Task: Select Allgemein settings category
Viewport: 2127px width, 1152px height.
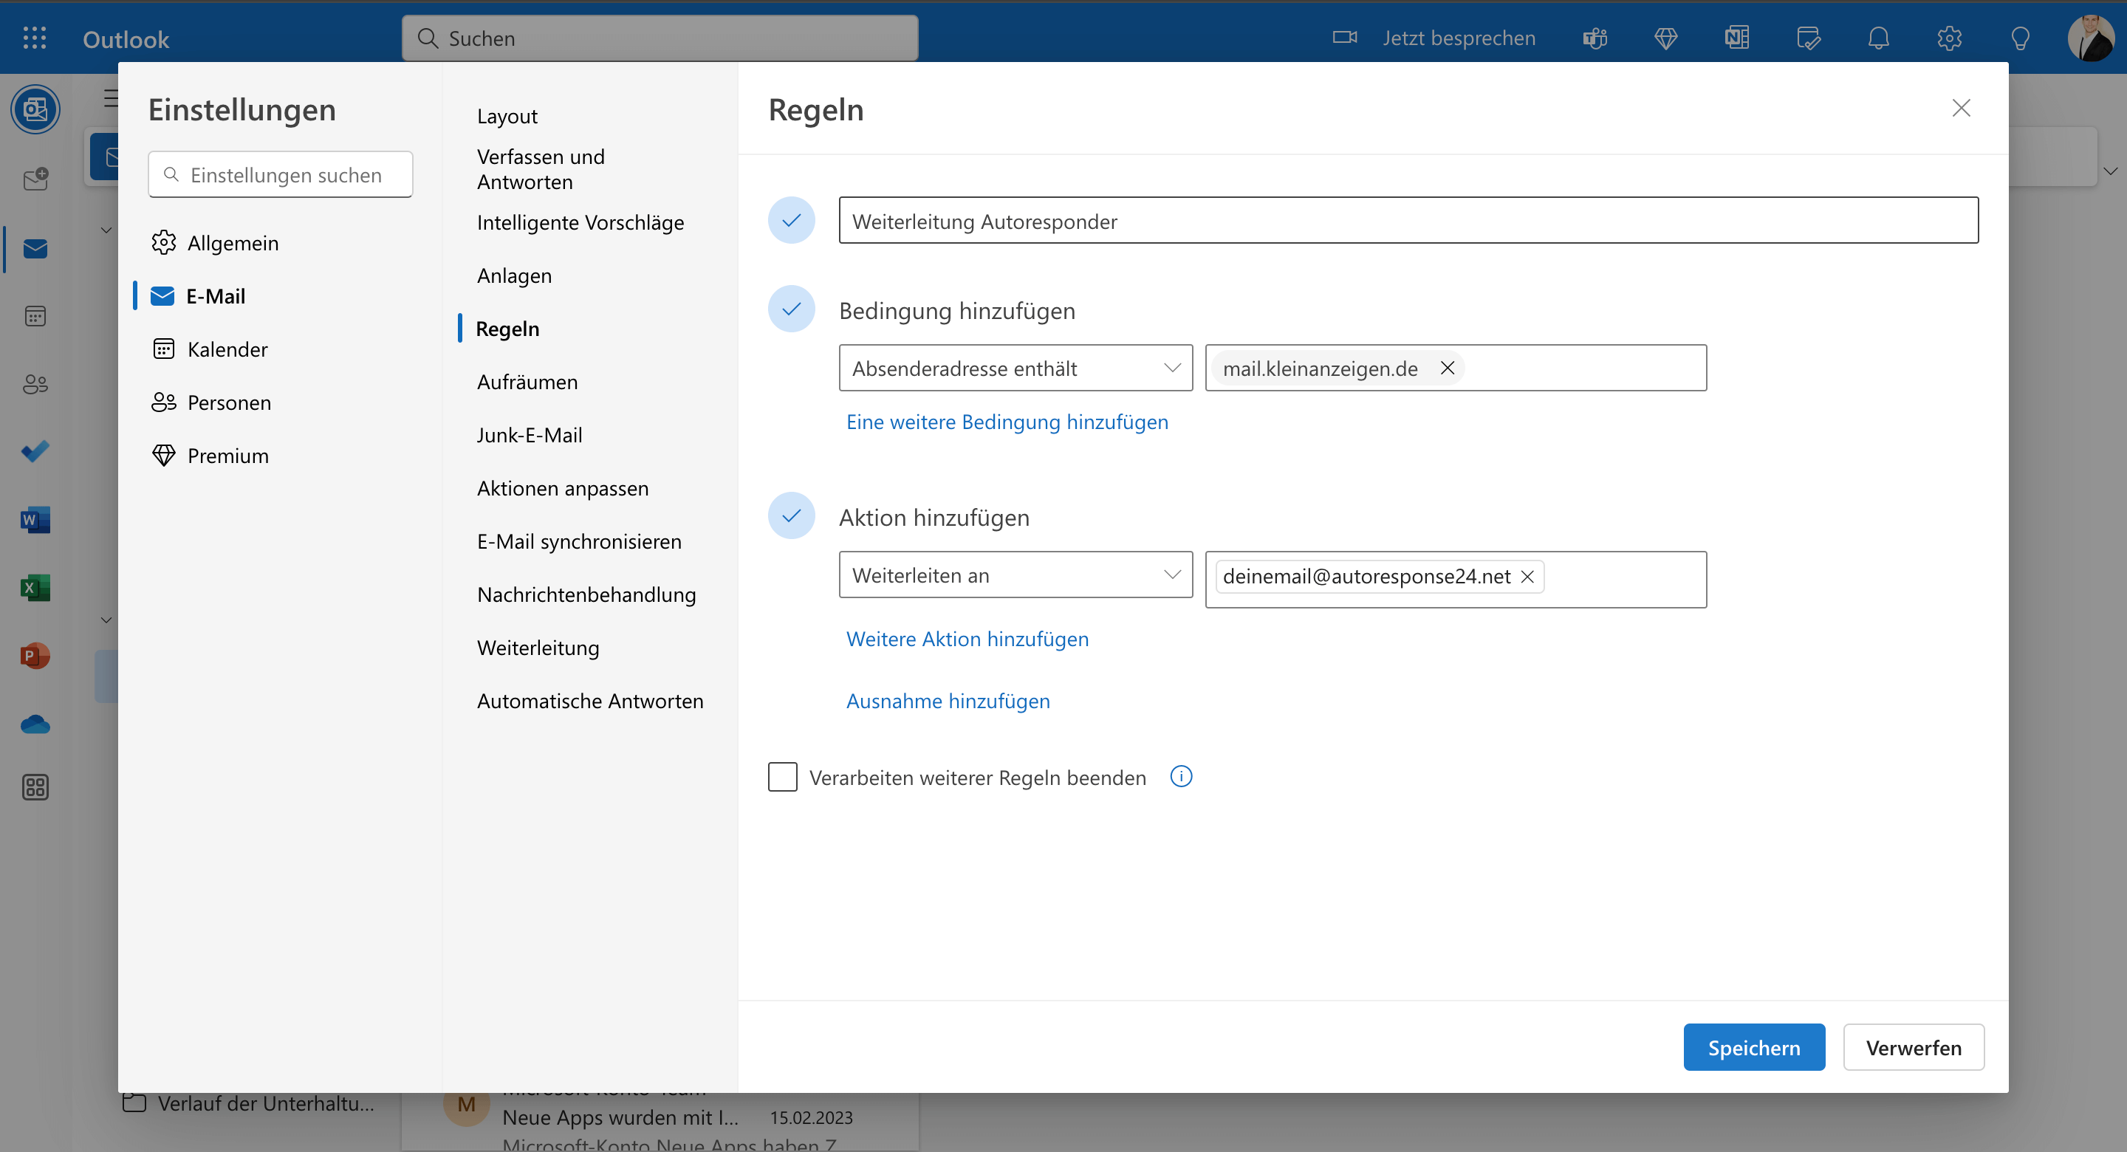Action: (x=215, y=243)
